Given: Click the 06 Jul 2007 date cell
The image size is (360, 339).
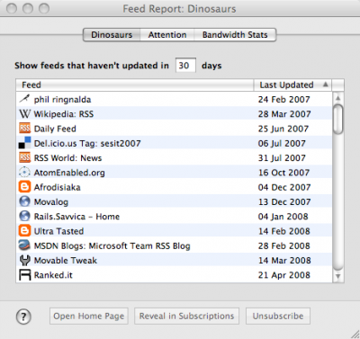Looking at the screenshot, I should point(282,143).
